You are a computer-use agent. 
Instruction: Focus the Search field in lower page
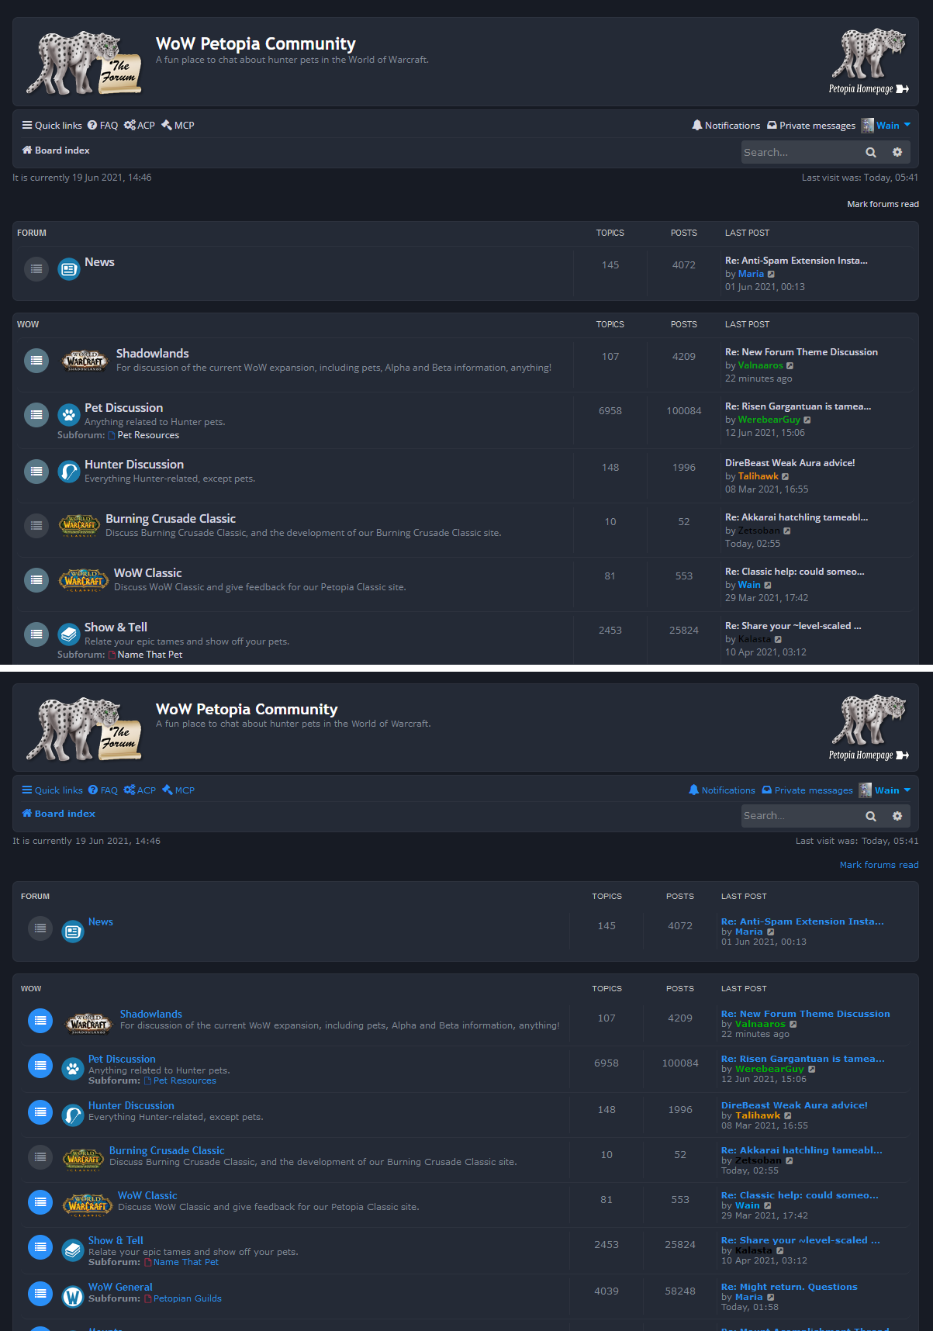pyautogui.click(x=800, y=816)
